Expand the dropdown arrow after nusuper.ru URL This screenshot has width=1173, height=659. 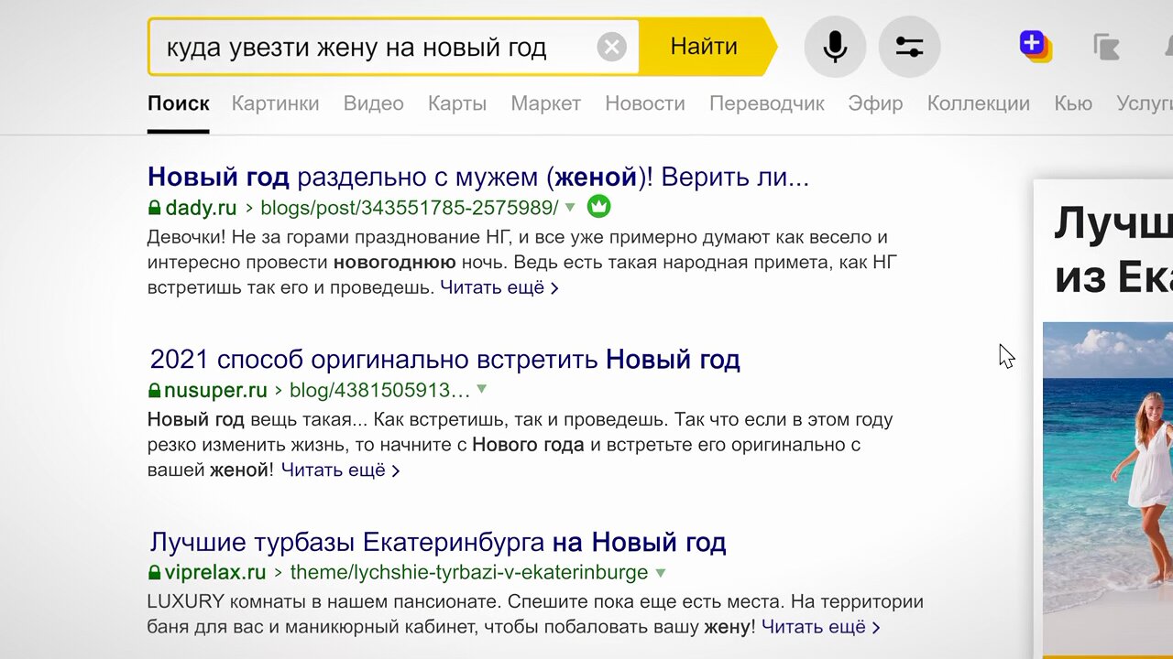tap(482, 390)
